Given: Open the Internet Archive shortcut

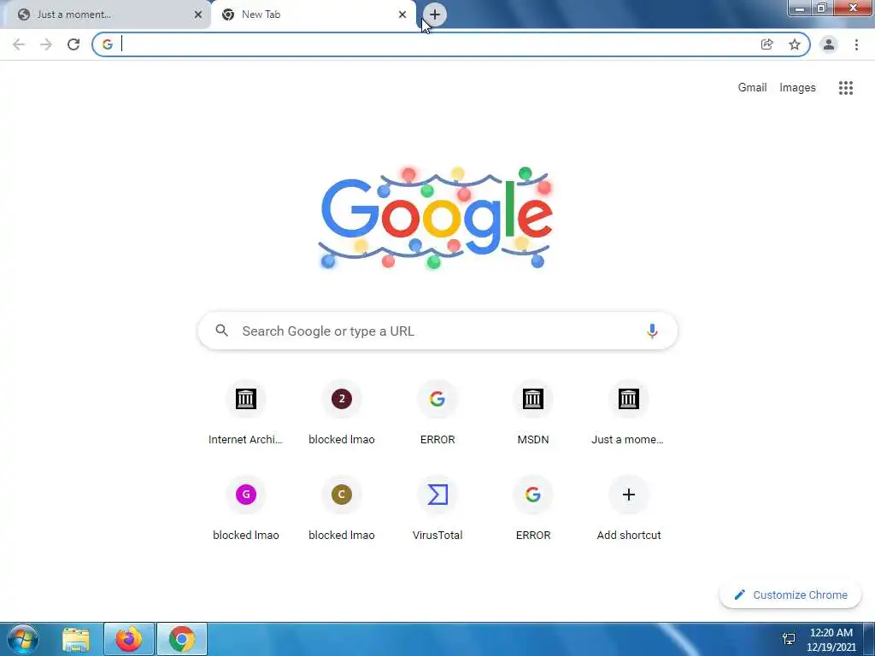Looking at the screenshot, I should 245,414.
